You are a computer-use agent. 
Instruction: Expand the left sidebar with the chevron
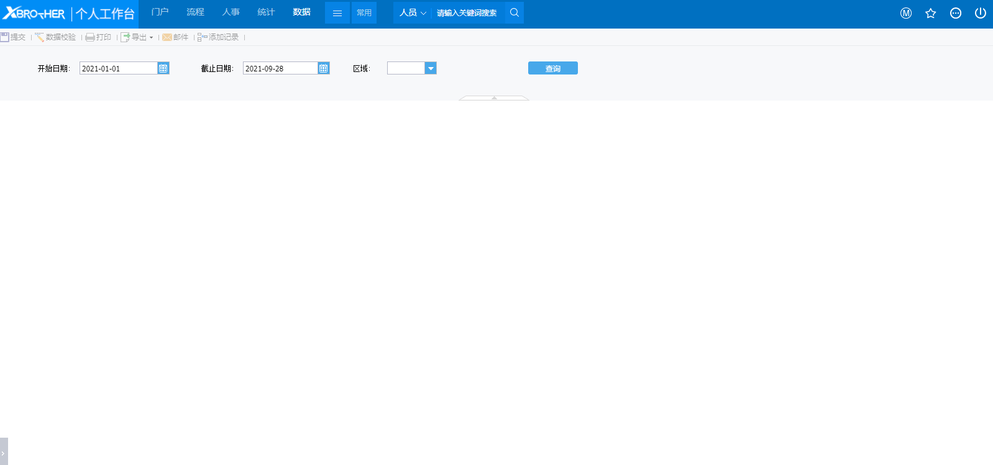pos(3,453)
